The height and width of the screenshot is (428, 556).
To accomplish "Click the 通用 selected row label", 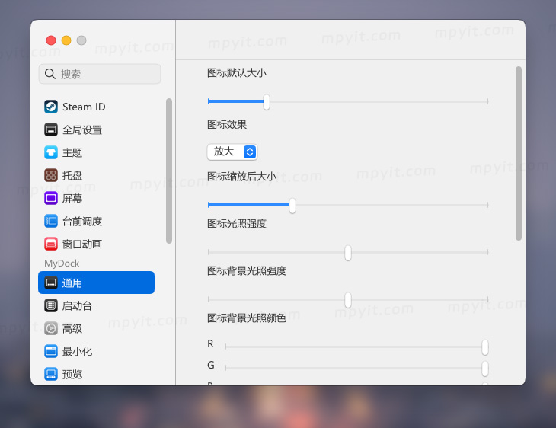I will tap(72, 283).
